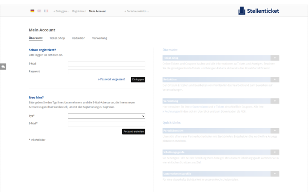Viewport: 308px width, 192px height.
Task: Open the Schaltungsguide quick-link arrow
Action: [x=275, y=152]
